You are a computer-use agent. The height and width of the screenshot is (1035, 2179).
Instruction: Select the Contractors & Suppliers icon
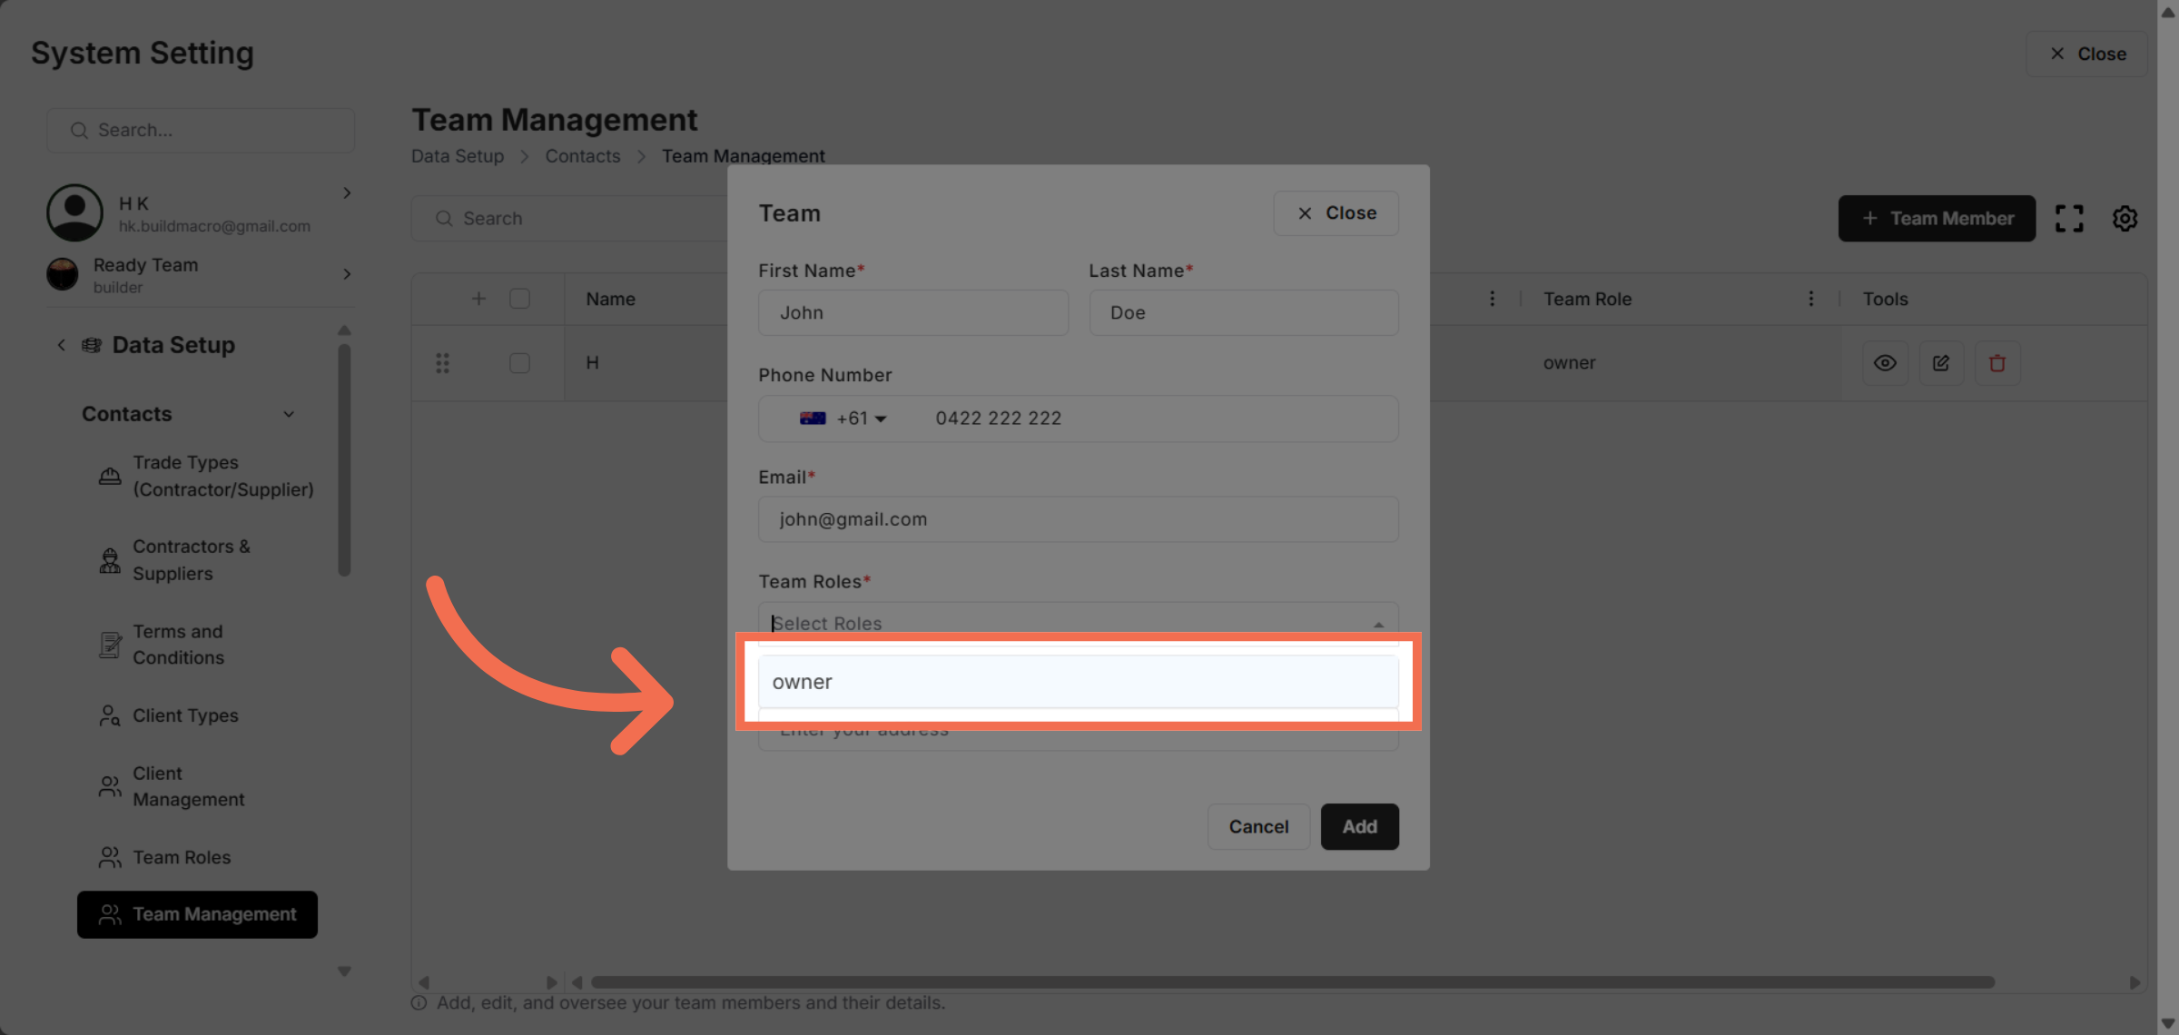pyautogui.click(x=109, y=559)
